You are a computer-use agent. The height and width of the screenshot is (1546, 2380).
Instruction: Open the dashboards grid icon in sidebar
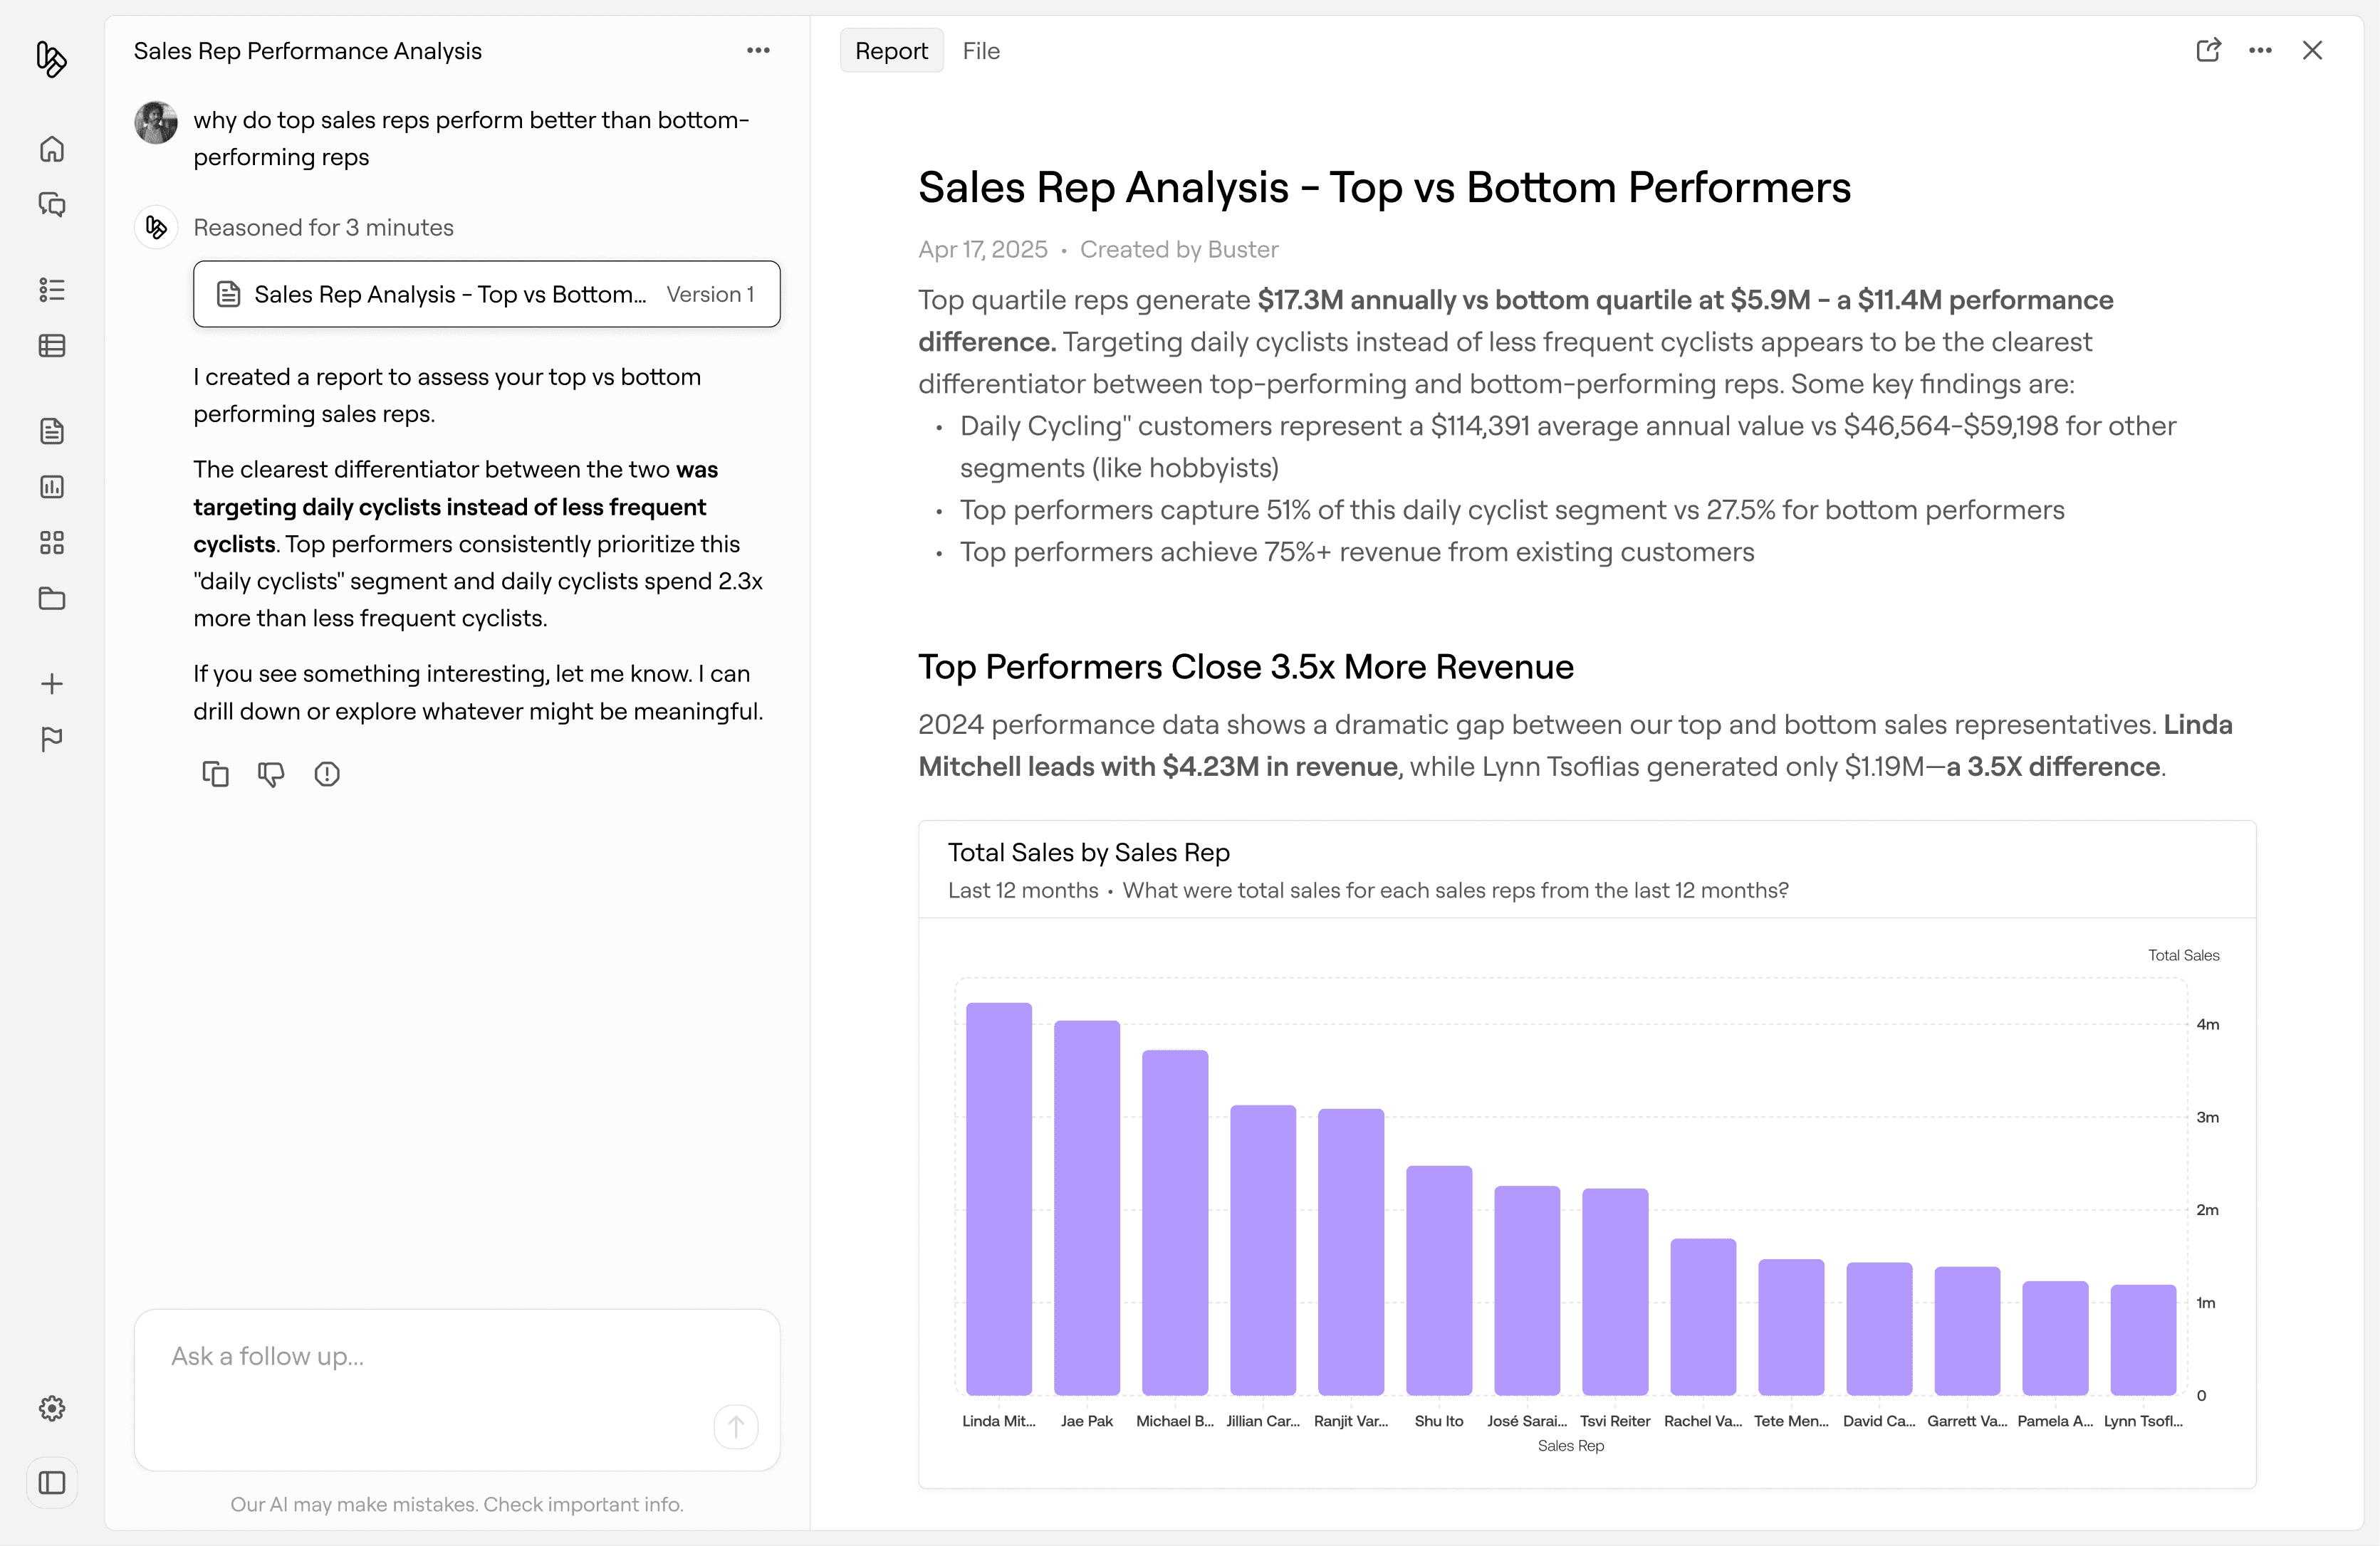click(x=52, y=542)
